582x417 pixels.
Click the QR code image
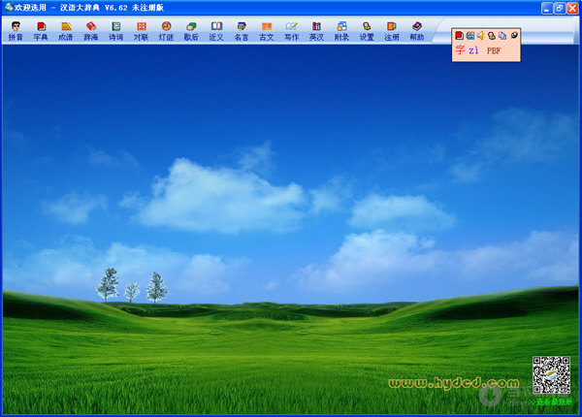[x=551, y=374]
